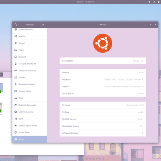Open Universal Access settings
161x161 pixels.
29,112
